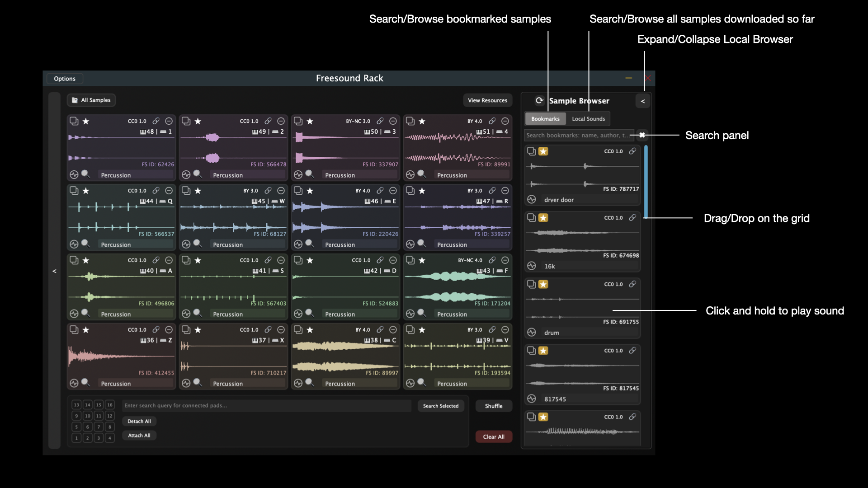Switch to the Local Sounds tab

click(588, 119)
